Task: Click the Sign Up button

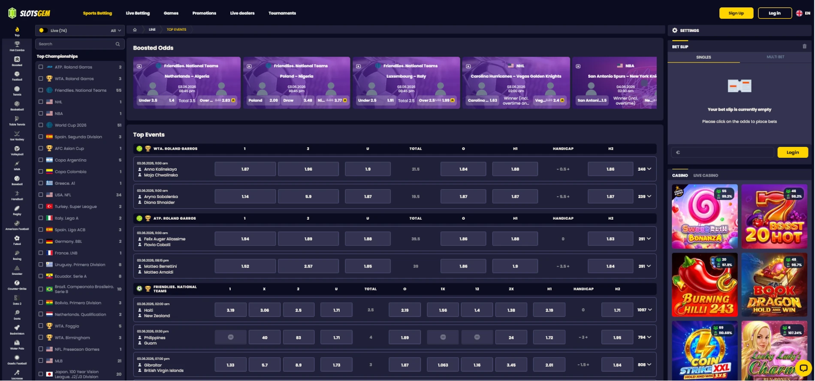Action: [737, 13]
